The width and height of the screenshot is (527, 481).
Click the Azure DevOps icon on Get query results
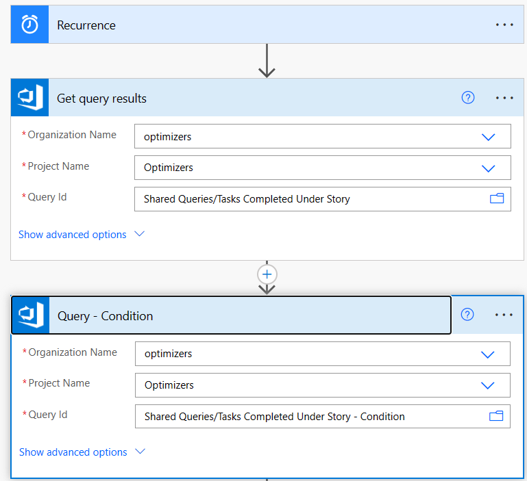[29, 98]
